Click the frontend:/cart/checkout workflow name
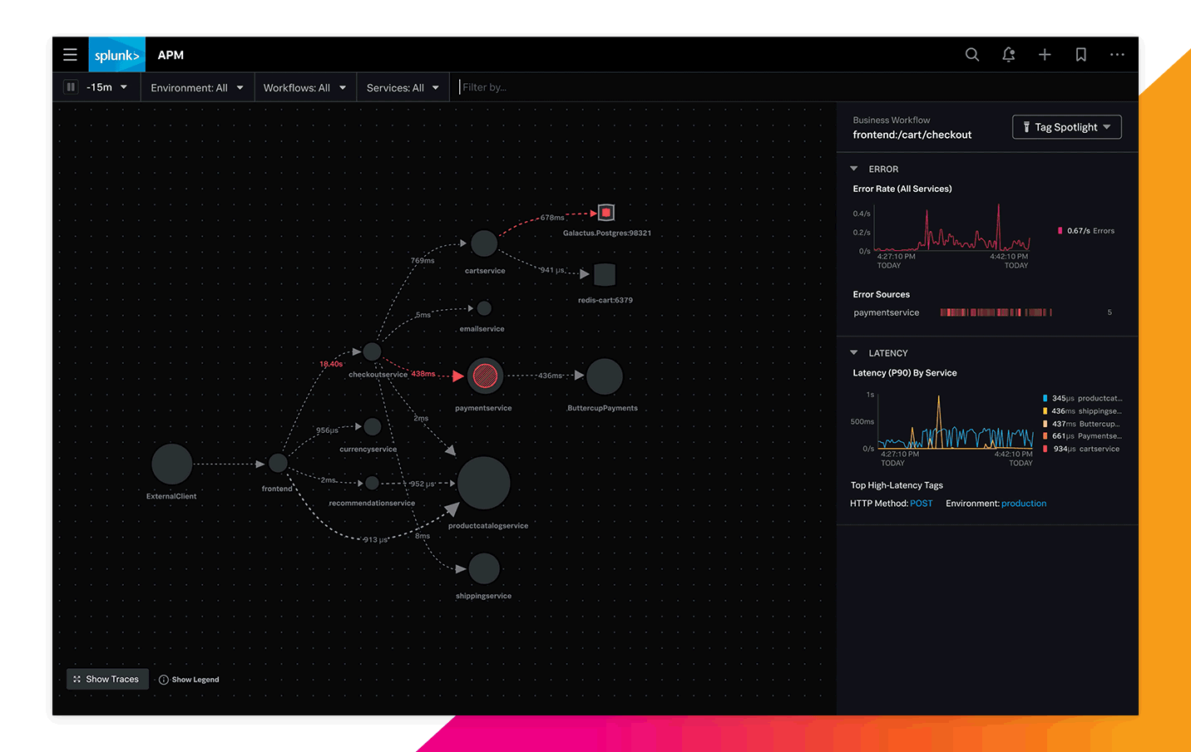This screenshot has height=752, width=1191. pyautogui.click(x=912, y=135)
